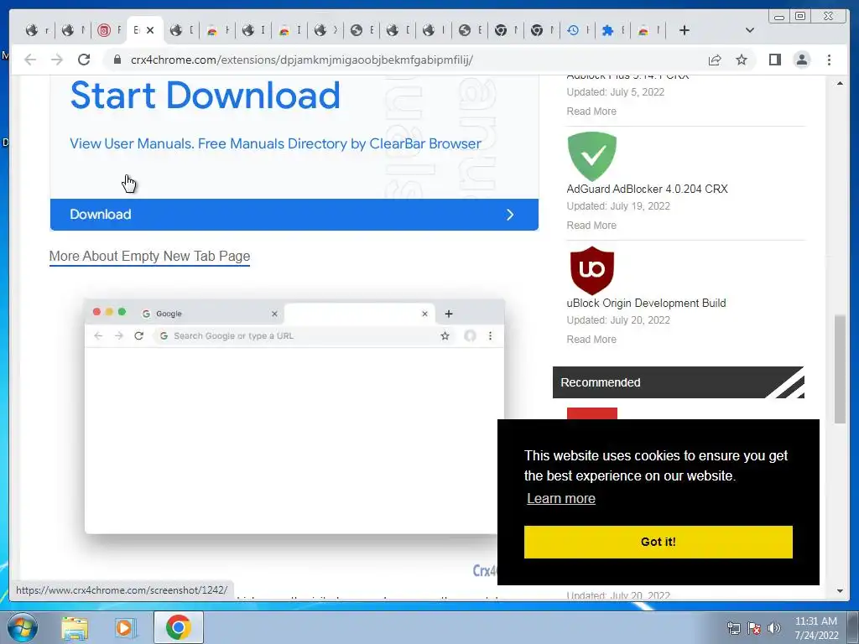Click the blue Download button
The height and width of the screenshot is (644, 859).
[294, 215]
